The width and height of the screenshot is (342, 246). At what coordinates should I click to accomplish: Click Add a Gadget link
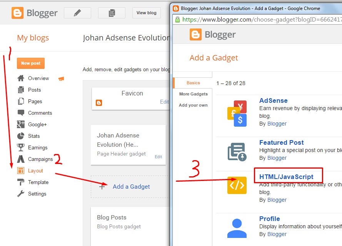(x=131, y=187)
